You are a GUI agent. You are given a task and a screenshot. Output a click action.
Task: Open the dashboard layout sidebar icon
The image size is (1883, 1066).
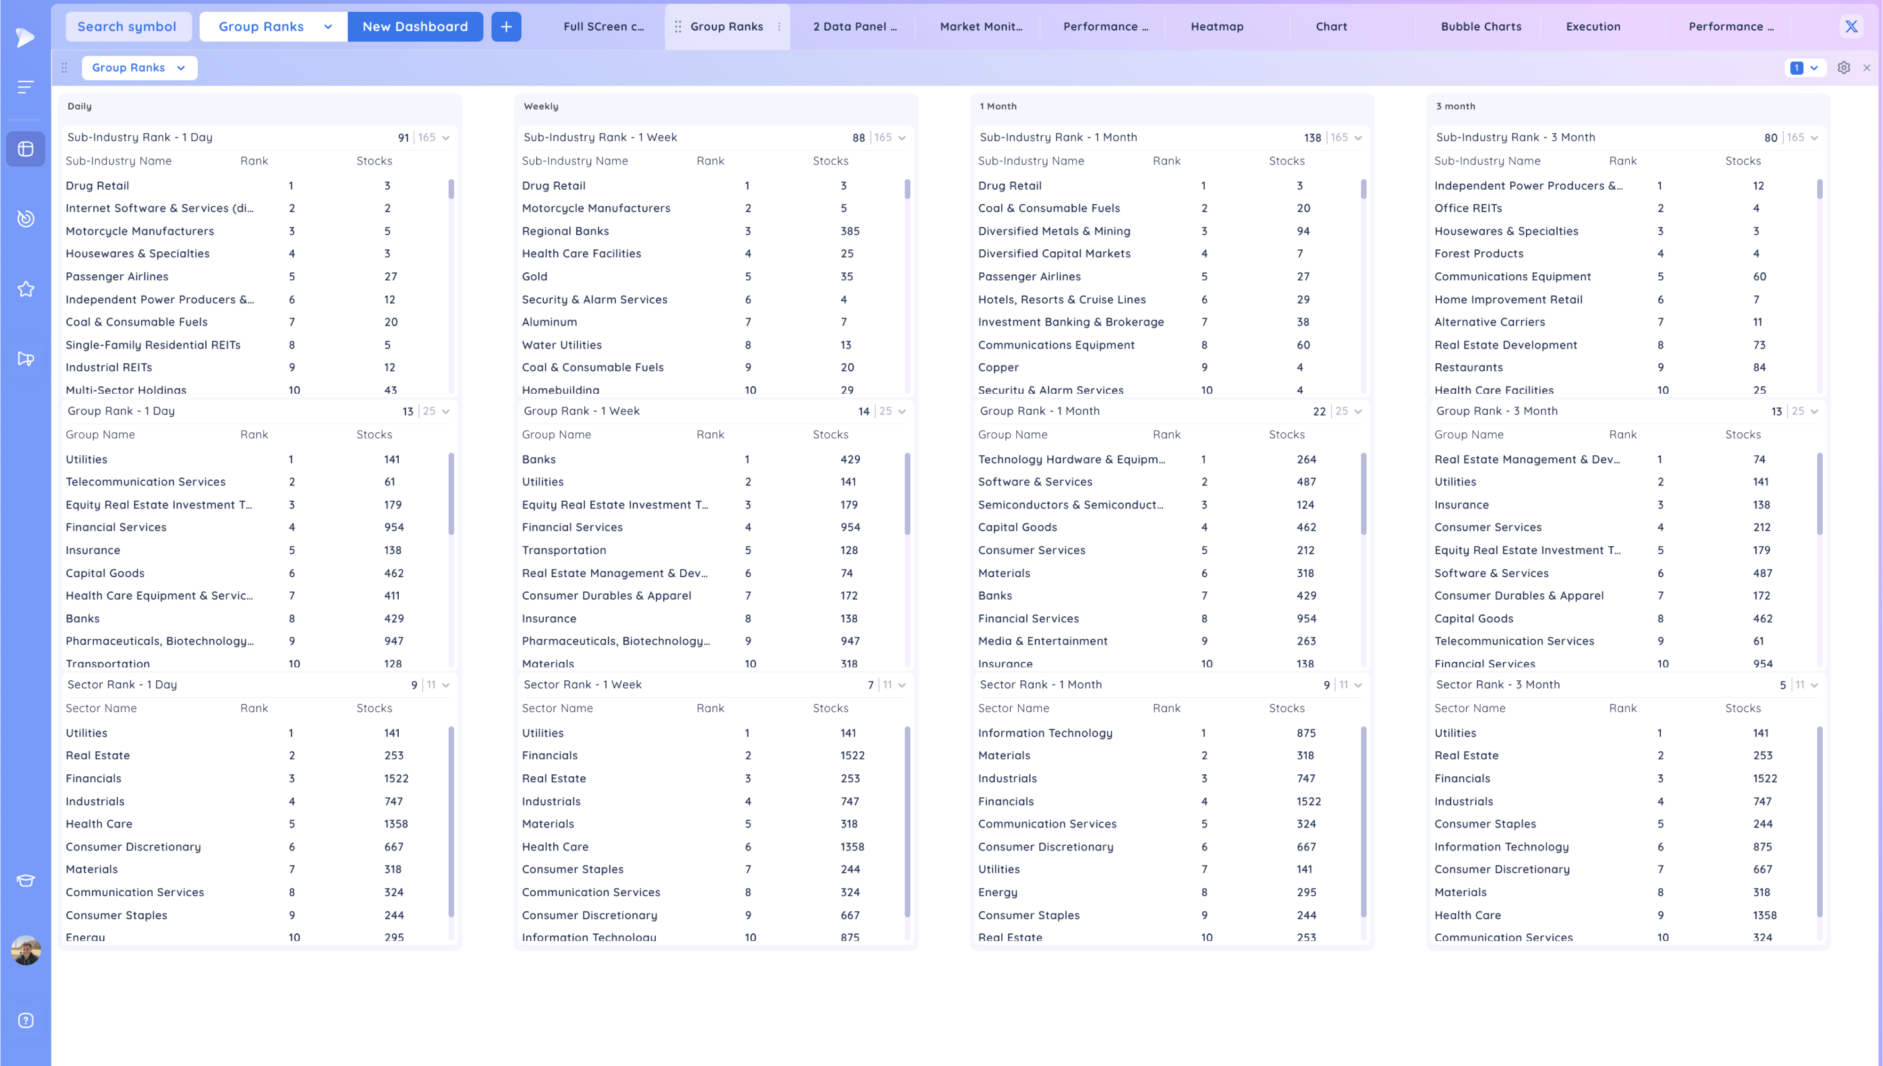point(25,149)
